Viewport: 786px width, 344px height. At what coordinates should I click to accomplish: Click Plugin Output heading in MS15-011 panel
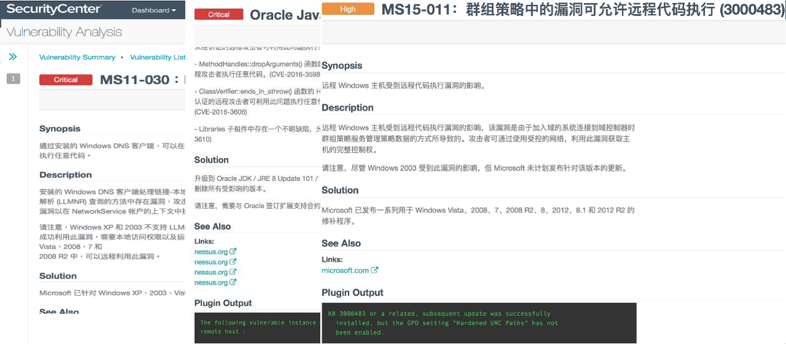coord(353,292)
